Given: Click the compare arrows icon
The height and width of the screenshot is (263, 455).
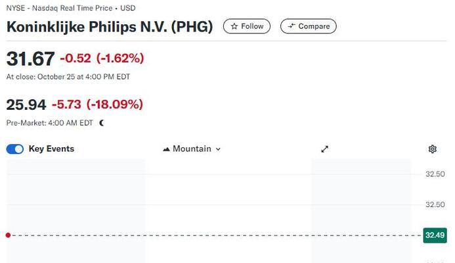Looking at the screenshot, I should [292, 26].
